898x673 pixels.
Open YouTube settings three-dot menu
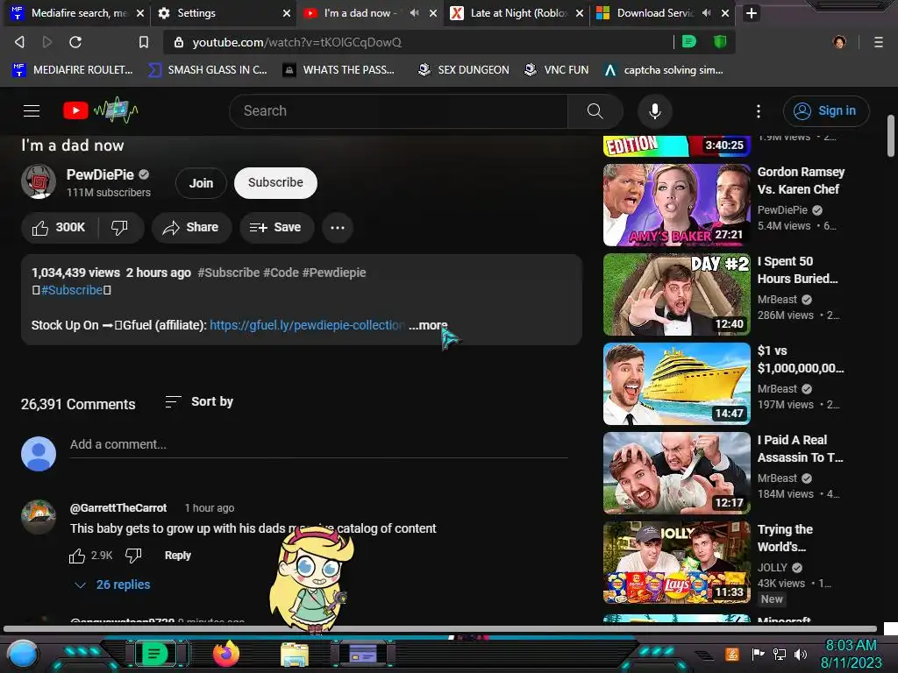[x=759, y=111]
